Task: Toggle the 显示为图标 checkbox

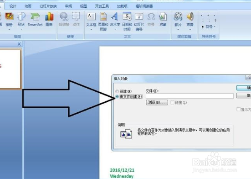Action: (x=238, y=109)
